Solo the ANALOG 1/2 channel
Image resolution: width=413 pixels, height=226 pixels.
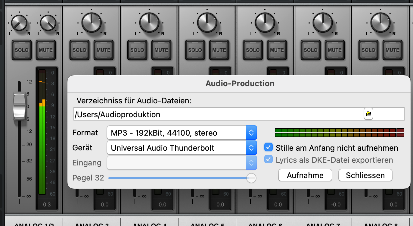[x=22, y=50]
